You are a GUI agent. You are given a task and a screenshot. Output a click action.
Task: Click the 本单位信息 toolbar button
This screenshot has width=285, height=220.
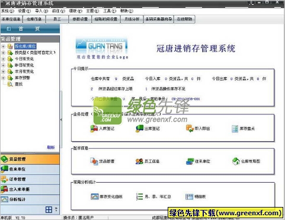click(11, 19)
